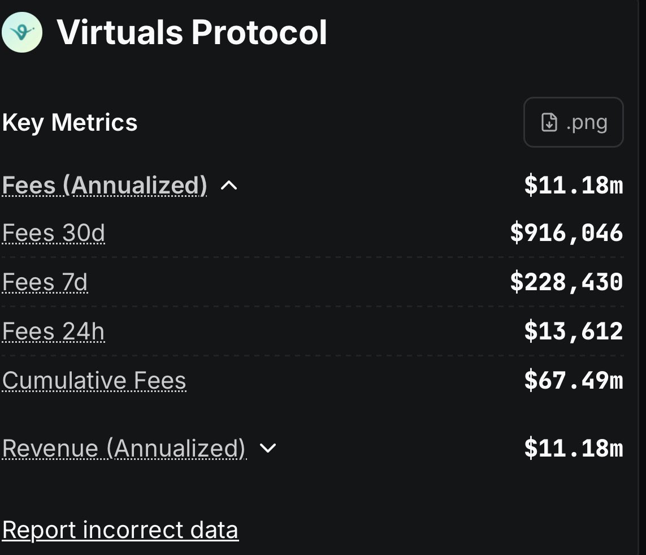Click the Virtuals Protocol title
This screenshot has height=555, width=646.
coord(192,32)
